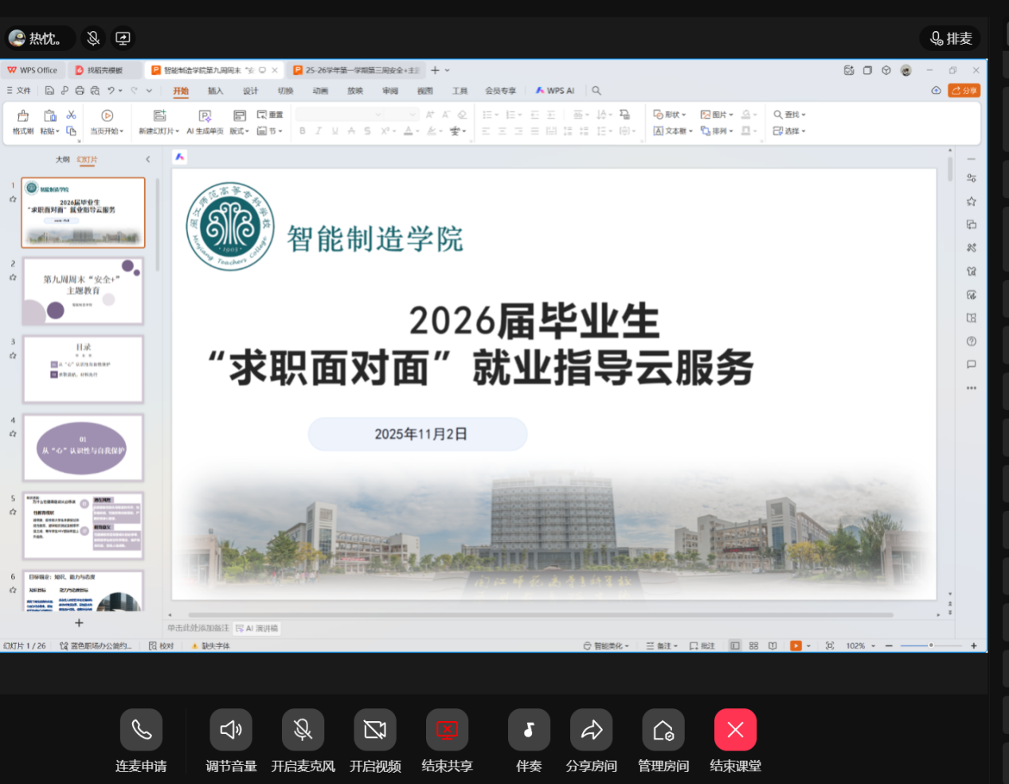Click the 排麦 button at top right
Screen dimensions: 1009x784
(x=951, y=38)
